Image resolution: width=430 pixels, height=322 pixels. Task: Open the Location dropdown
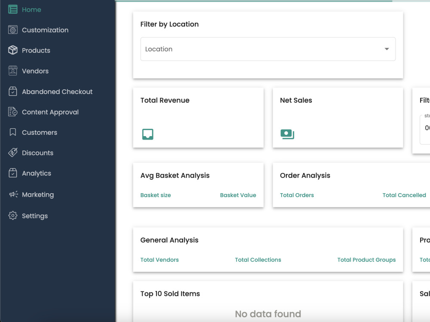coord(268,49)
